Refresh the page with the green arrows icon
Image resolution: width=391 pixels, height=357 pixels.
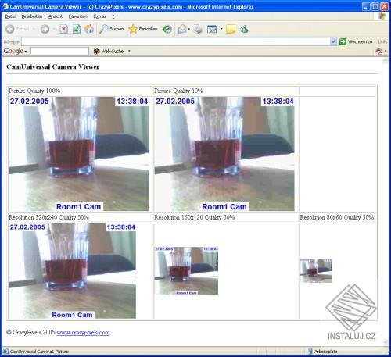pos(77,29)
